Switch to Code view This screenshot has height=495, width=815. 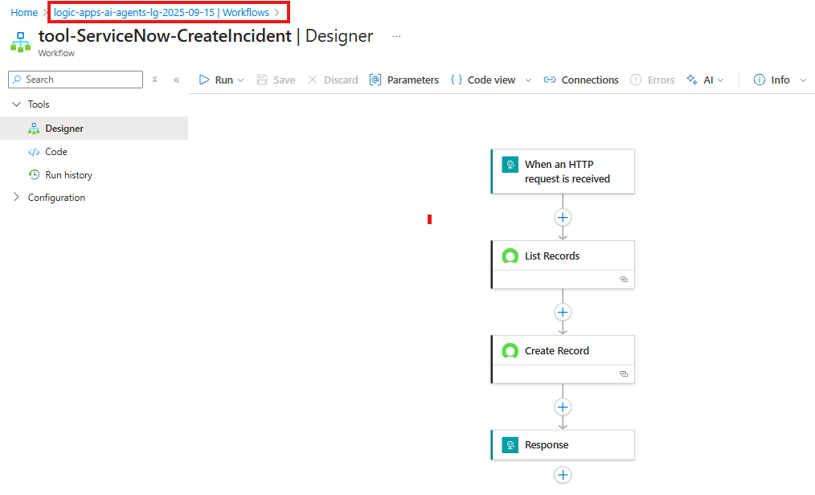(x=483, y=80)
